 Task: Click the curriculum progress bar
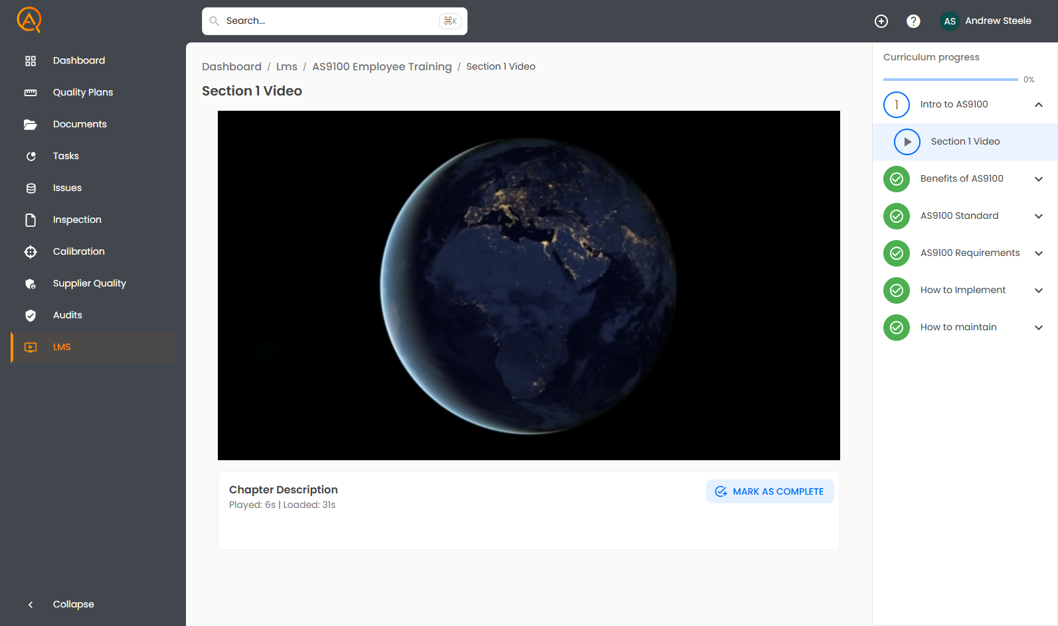pos(950,80)
